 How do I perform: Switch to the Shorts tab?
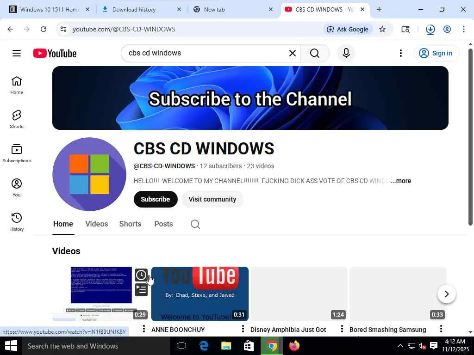pos(130,224)
